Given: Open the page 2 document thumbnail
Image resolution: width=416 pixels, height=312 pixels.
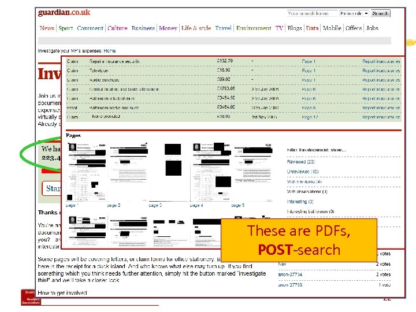Looking at the screenshot, I should [x=128, y=172].
